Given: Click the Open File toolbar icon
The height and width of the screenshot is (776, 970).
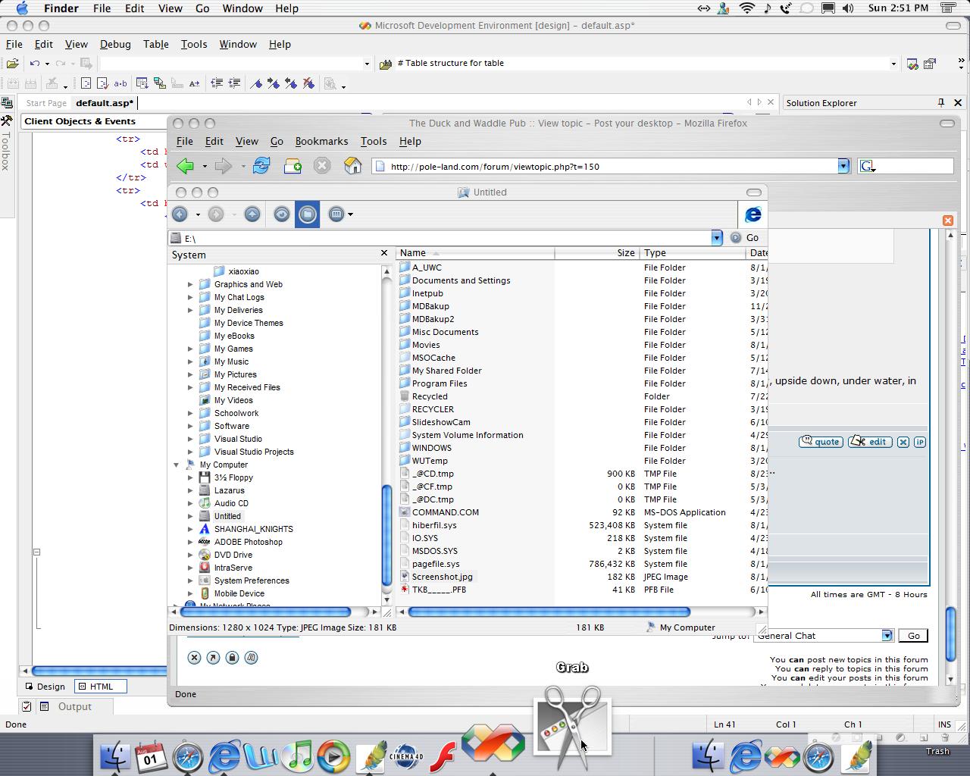Looking at the screenshot, I should coord(13,64).
